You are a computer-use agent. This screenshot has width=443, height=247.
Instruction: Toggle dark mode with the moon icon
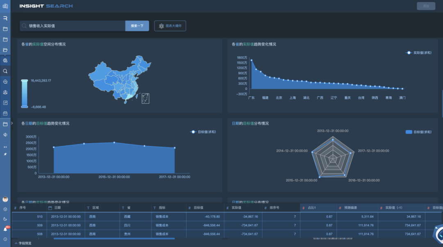point(5,219)
